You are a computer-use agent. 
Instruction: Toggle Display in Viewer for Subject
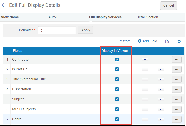[x=117, y=99]
